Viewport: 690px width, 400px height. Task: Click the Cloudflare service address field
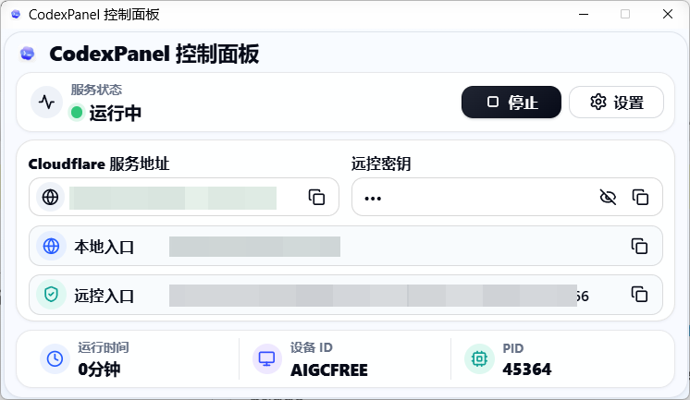tap(184, 197)
